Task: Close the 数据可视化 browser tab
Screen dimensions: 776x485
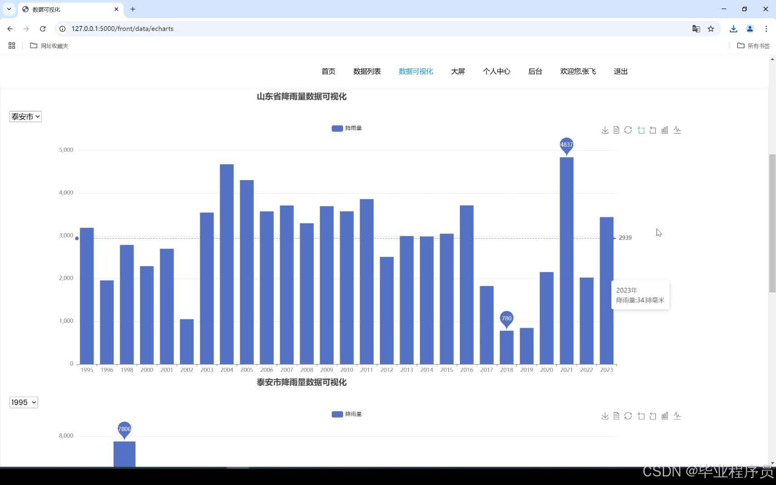Action: [x=116, y=9]
